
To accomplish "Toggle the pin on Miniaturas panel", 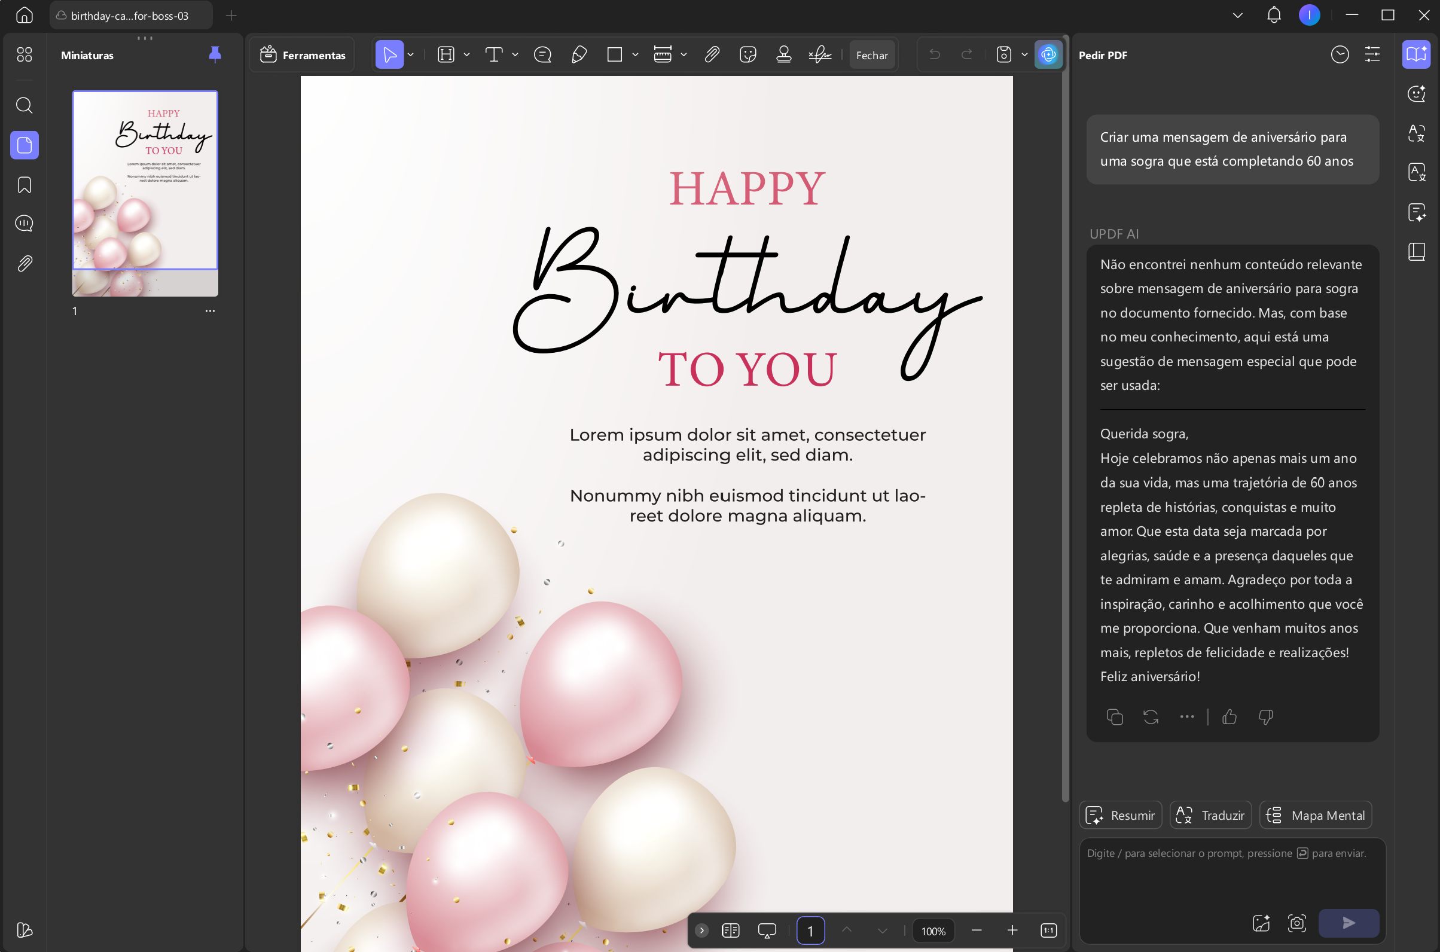I will [215, 54].
